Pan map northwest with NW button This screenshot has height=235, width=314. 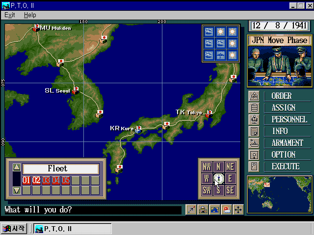(x=207, y=167)
